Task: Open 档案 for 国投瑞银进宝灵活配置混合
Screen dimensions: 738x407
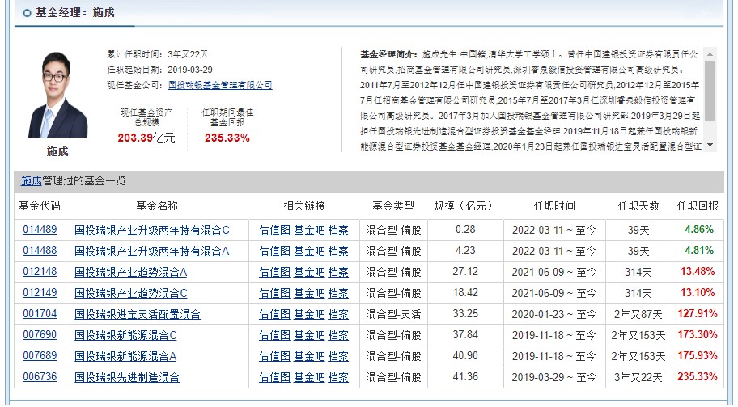Action: tap(338, 314)
